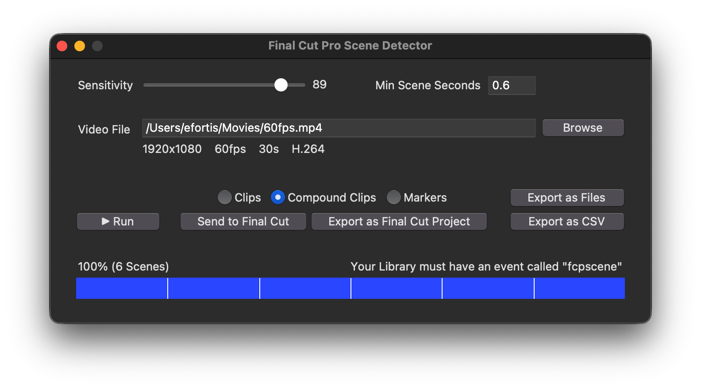Close the Scene Detector window
The height and width of the screenshot is (389, 701).
[x=62, y=46]
